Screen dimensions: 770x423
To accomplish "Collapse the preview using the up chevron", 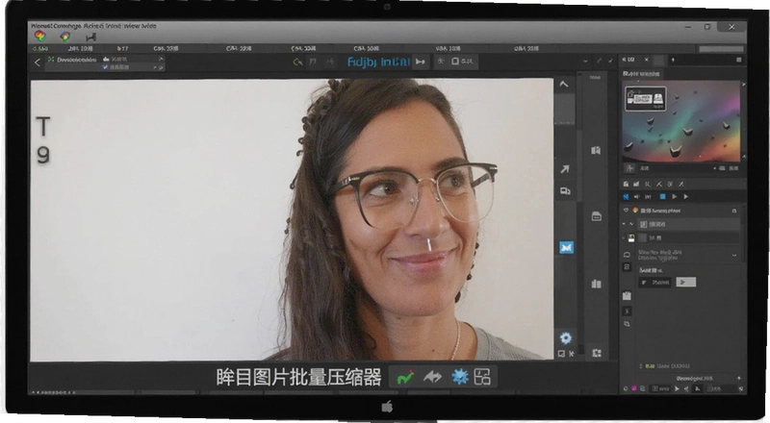I will pyautogui.click(x=564, y=85).
